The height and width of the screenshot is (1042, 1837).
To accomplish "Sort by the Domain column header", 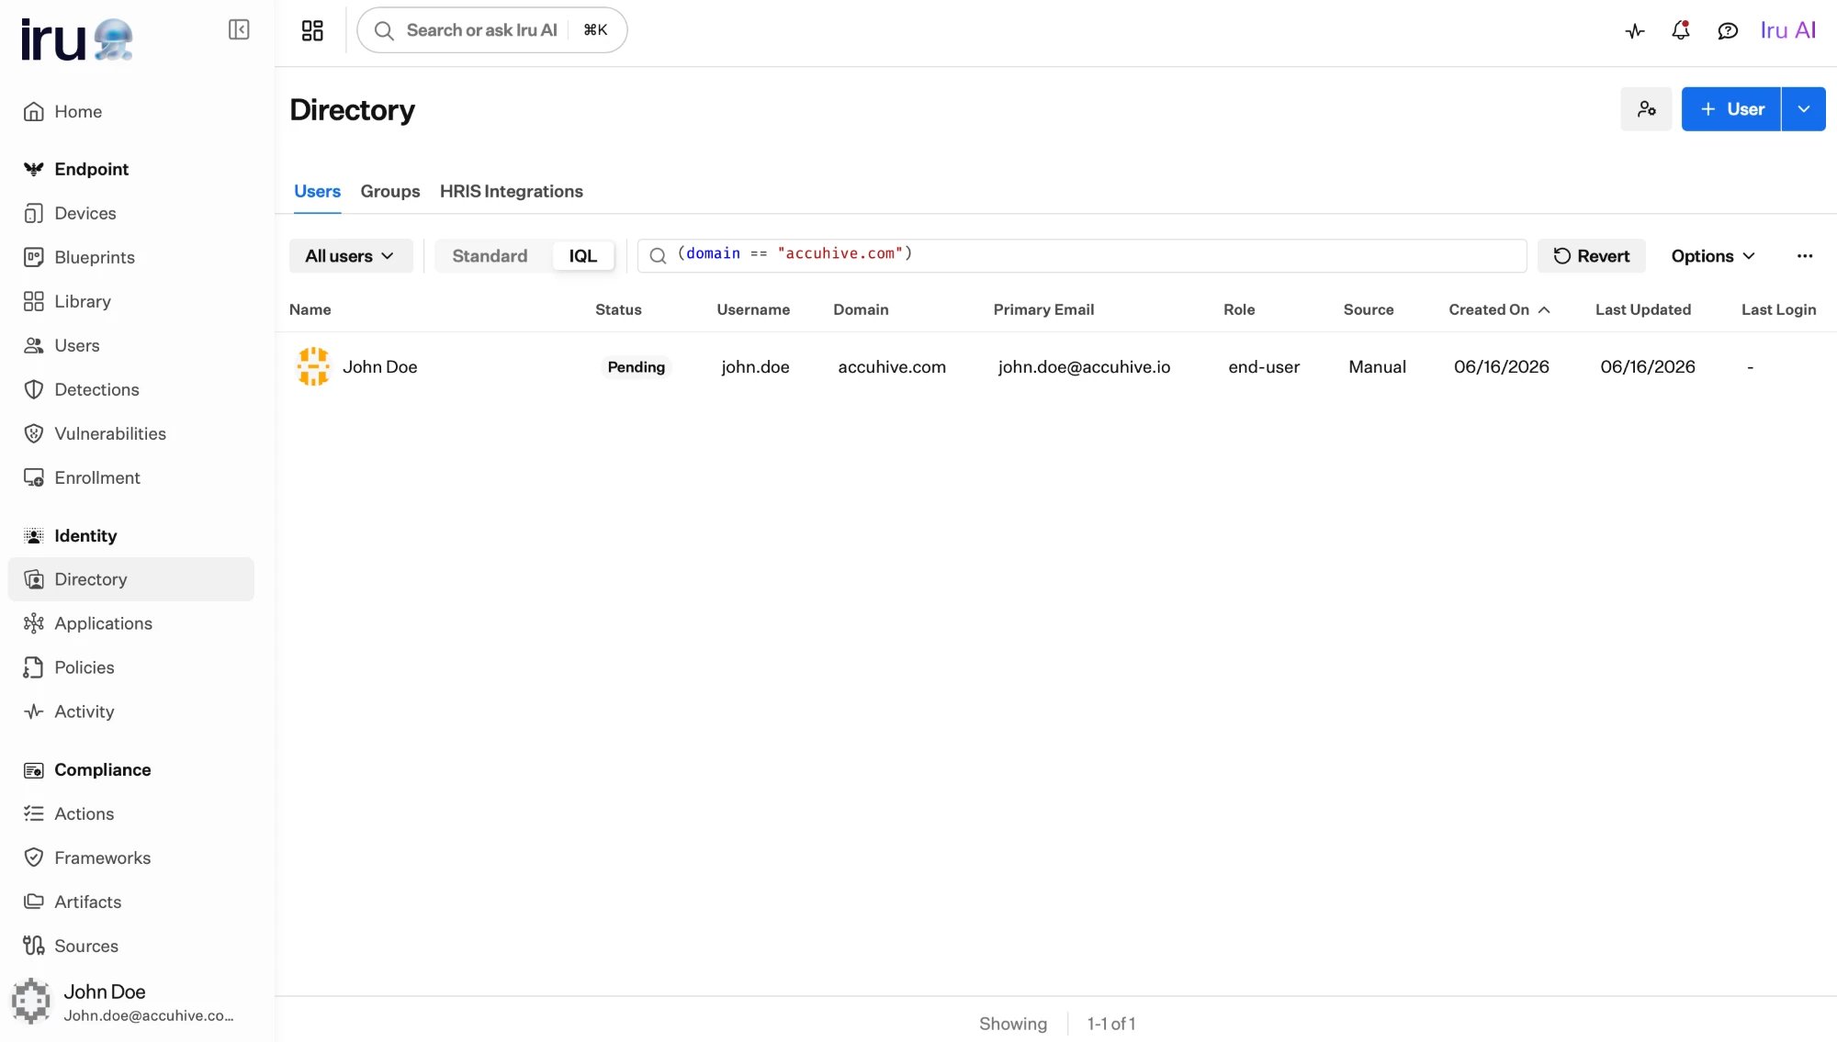I will (861, 309).
